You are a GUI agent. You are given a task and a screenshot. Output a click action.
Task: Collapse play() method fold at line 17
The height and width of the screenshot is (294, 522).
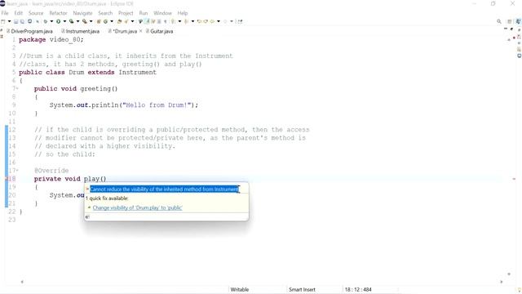tap(17, 171)
